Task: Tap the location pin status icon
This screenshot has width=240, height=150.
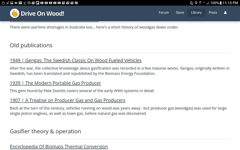Action: click(x=196, y=3)
